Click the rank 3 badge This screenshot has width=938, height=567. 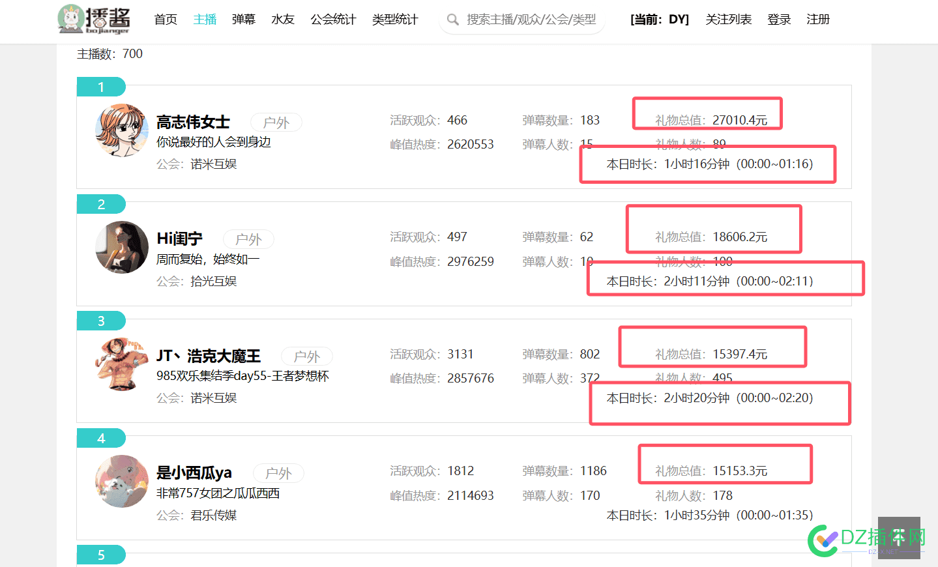point(101,321)
